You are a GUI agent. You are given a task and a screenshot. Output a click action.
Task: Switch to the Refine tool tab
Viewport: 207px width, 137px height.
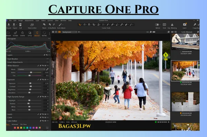pyautogui.click(x=44, y=34)
